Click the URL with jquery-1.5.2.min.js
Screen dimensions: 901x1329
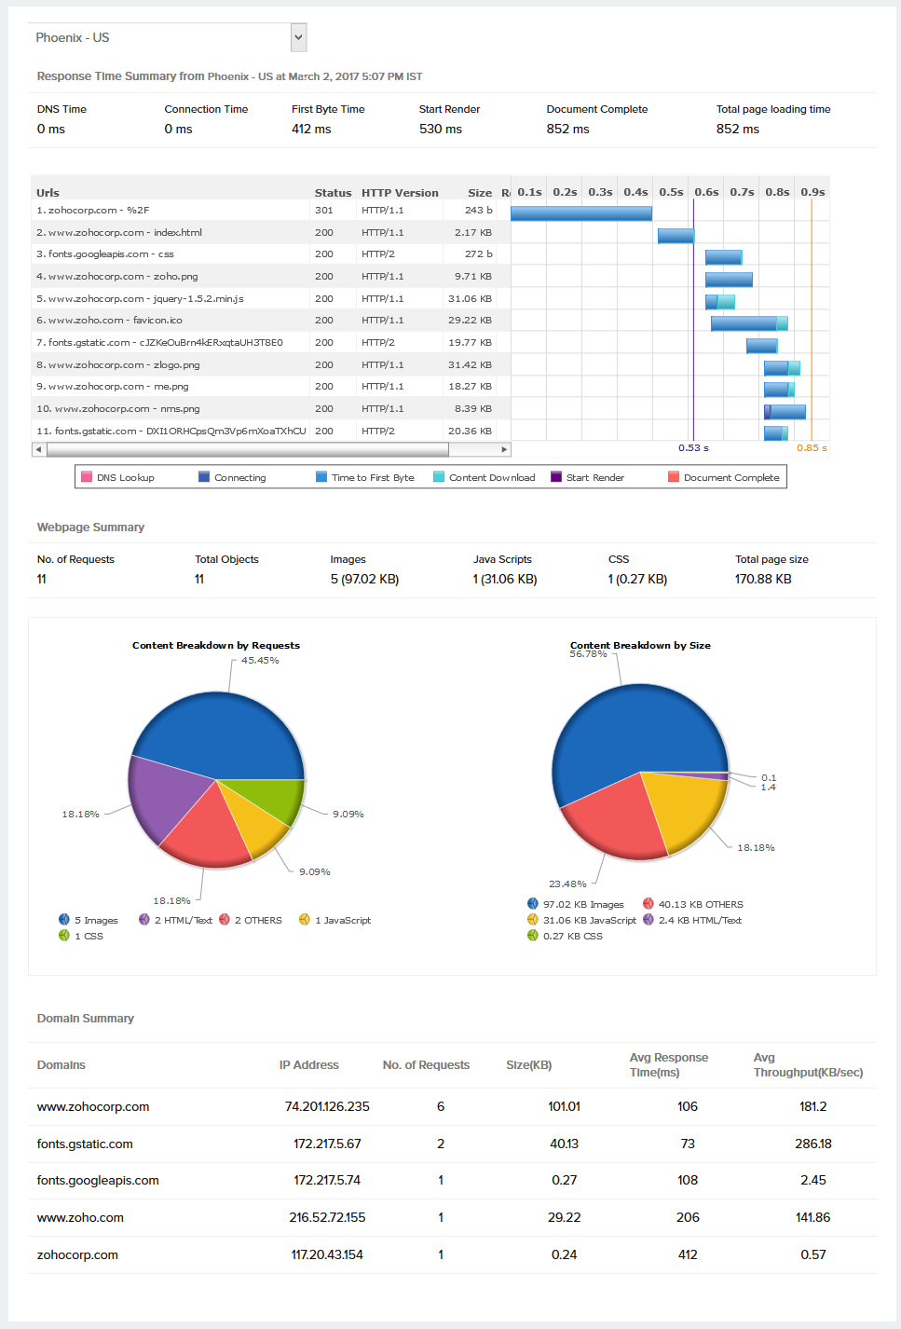click(140, 299)
